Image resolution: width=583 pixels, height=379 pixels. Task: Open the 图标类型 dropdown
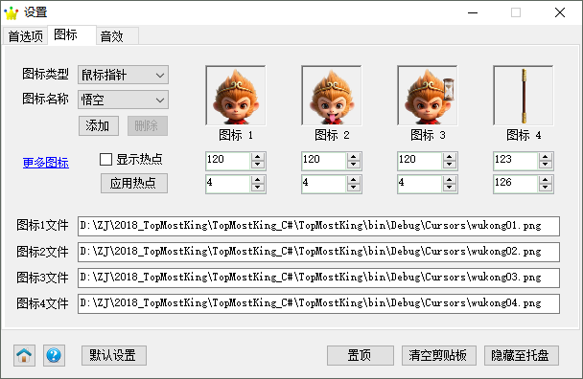click(123, 75)
